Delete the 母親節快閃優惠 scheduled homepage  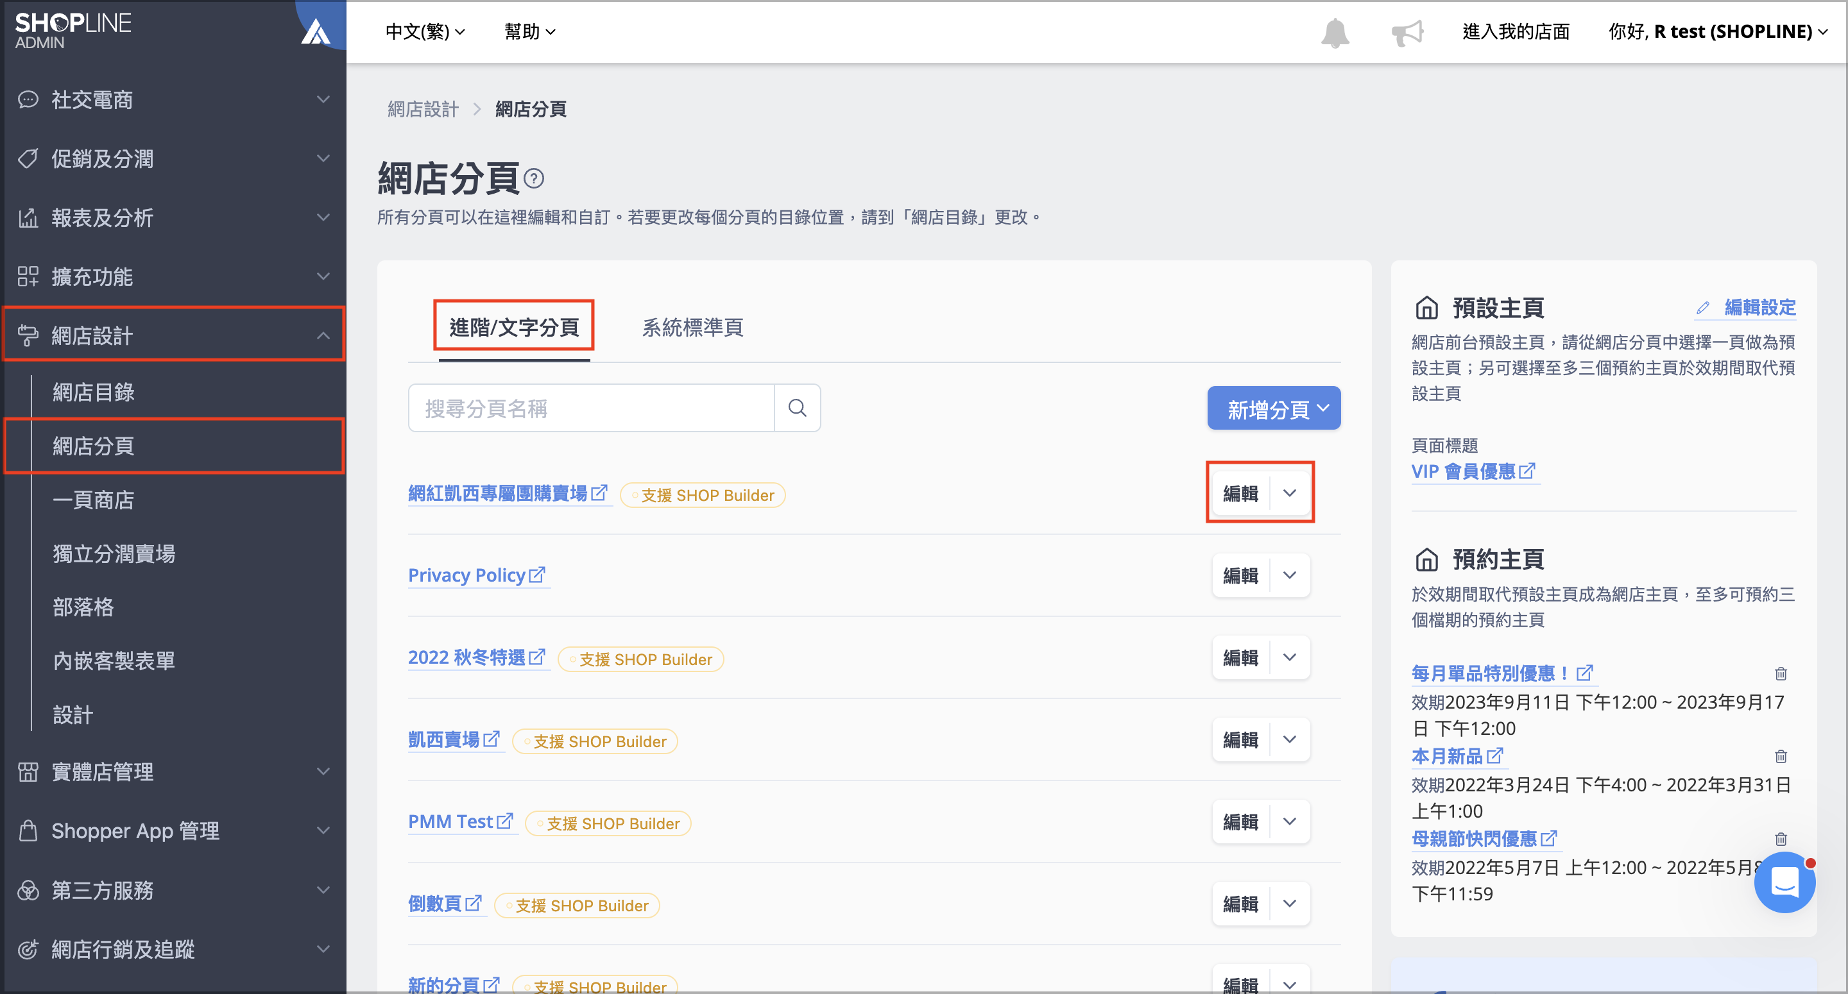tap(1781, 839)
